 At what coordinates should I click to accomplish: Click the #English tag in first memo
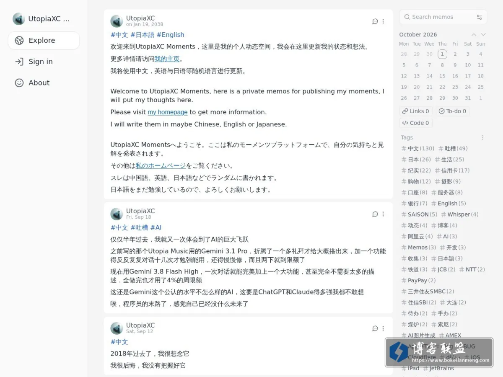tap(171, 35)
